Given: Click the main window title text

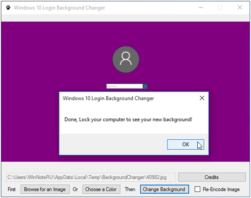Looking at the screenshot, I should pos(59,8).
